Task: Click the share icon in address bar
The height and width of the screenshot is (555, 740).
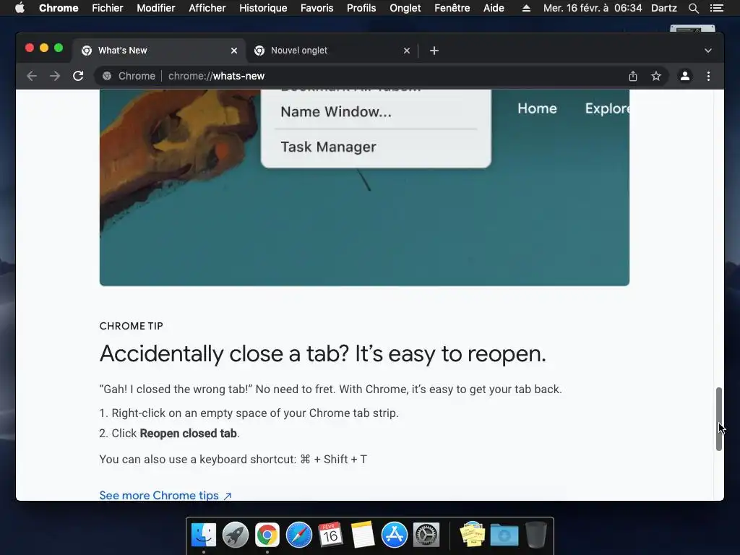Action: point(633,76)
